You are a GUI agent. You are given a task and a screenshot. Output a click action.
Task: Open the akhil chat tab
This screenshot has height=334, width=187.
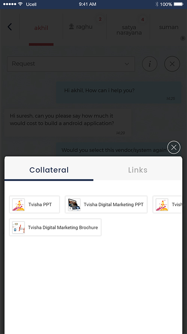[42, 28]
